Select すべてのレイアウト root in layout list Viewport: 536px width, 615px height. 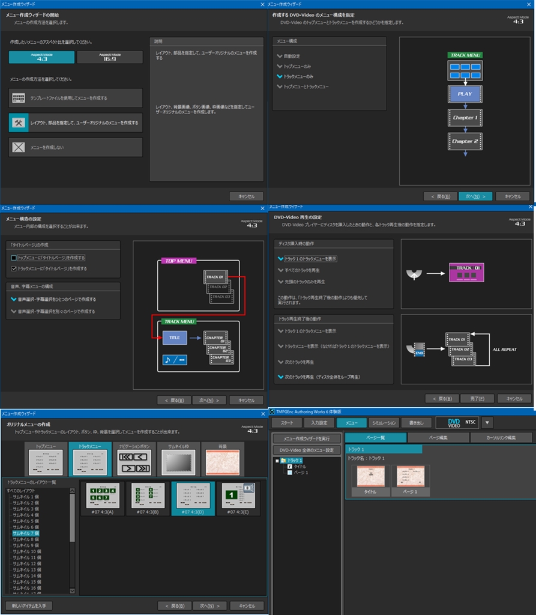pos(21,491)
